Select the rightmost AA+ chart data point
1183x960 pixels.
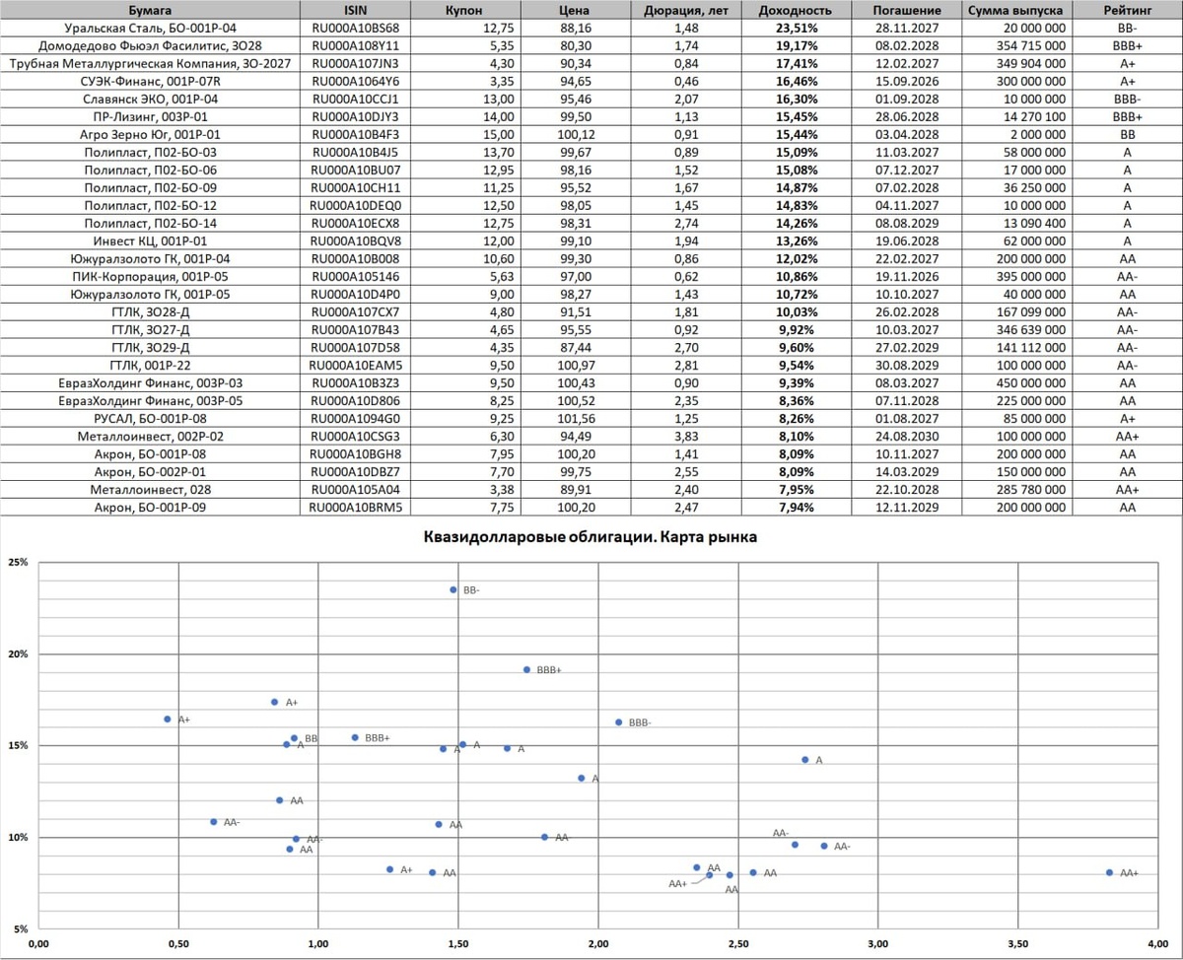[x=1109, y=872]
